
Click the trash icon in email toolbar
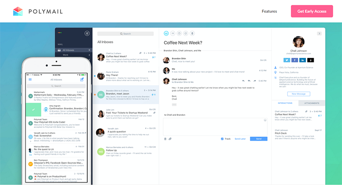tap(192, 33)
